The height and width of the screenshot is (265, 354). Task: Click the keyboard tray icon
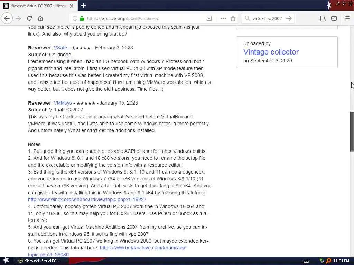[306, 261]
